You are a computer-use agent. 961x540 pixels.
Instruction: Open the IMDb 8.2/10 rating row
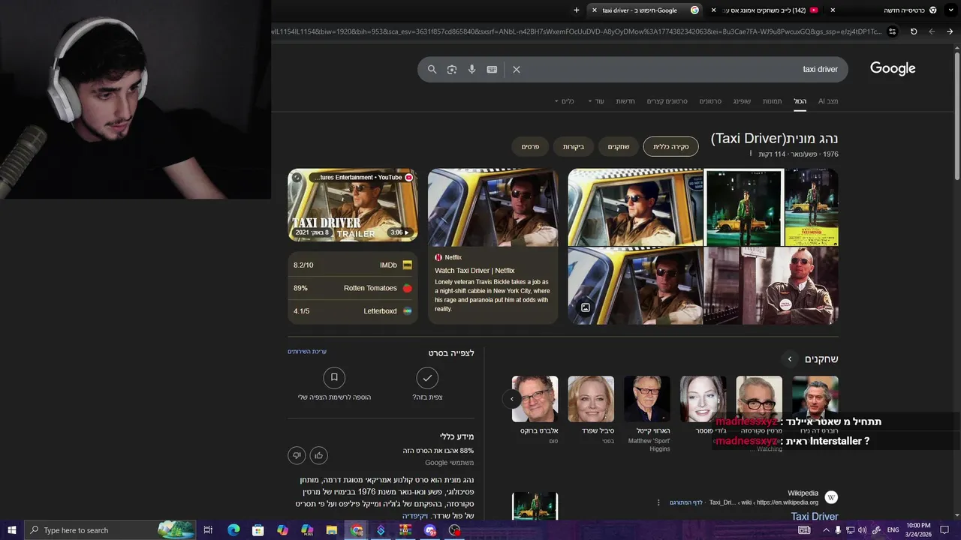[353, 265]
